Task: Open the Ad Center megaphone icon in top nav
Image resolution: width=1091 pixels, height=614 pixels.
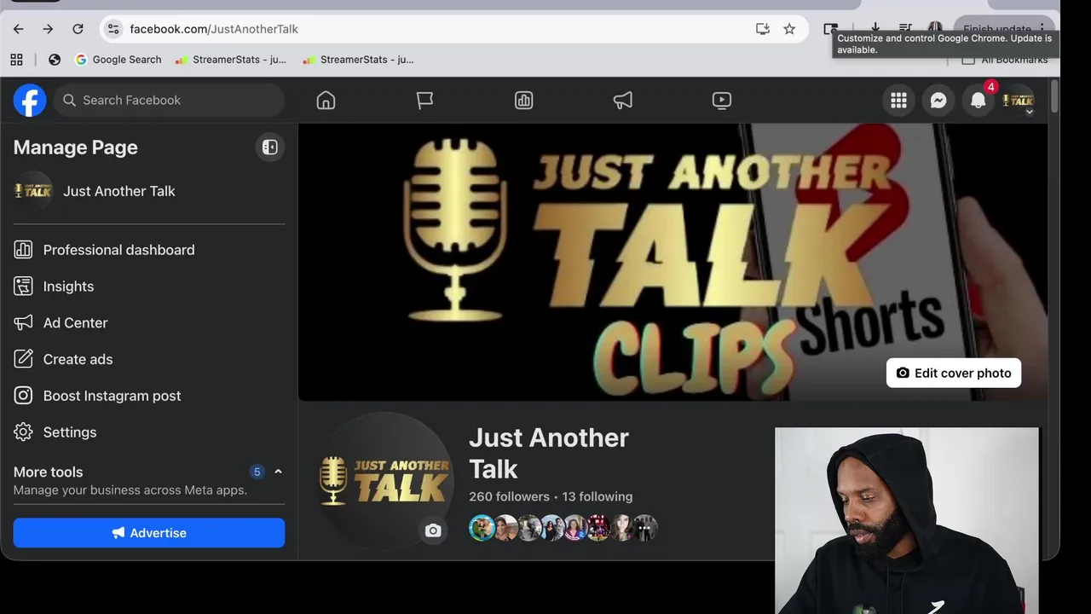Action: coord(623,101)
